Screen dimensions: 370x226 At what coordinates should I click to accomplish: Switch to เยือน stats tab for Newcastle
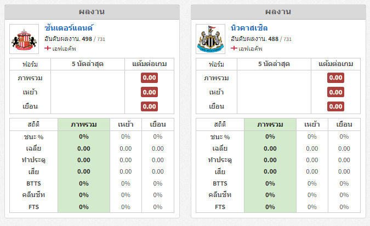(x=344, y=124)
